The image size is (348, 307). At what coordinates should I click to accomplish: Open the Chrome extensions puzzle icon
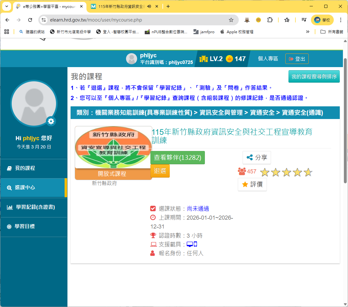pyautogui.click(x=270, y=20)
